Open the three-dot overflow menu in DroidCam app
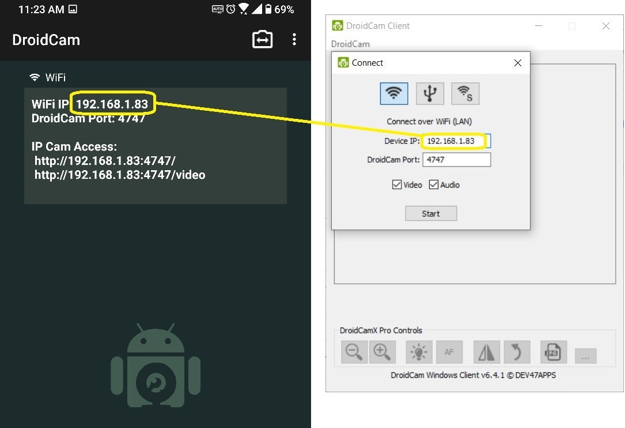Image resolution: width=625 pixels, height=428 pixels. point(294,40)
